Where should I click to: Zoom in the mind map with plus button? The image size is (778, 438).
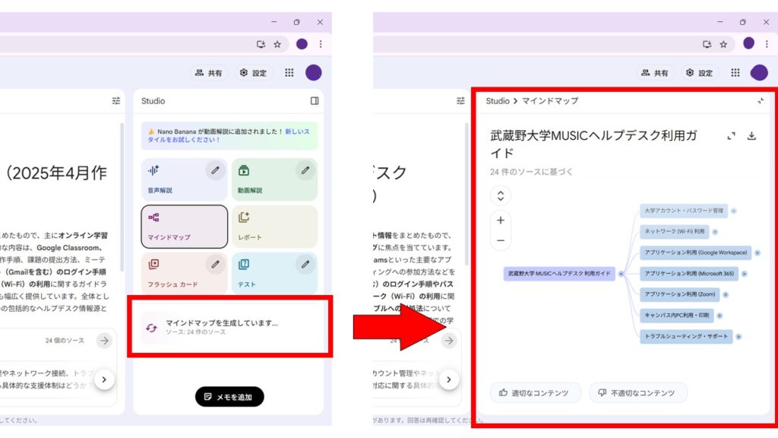(x=501, y=221)
